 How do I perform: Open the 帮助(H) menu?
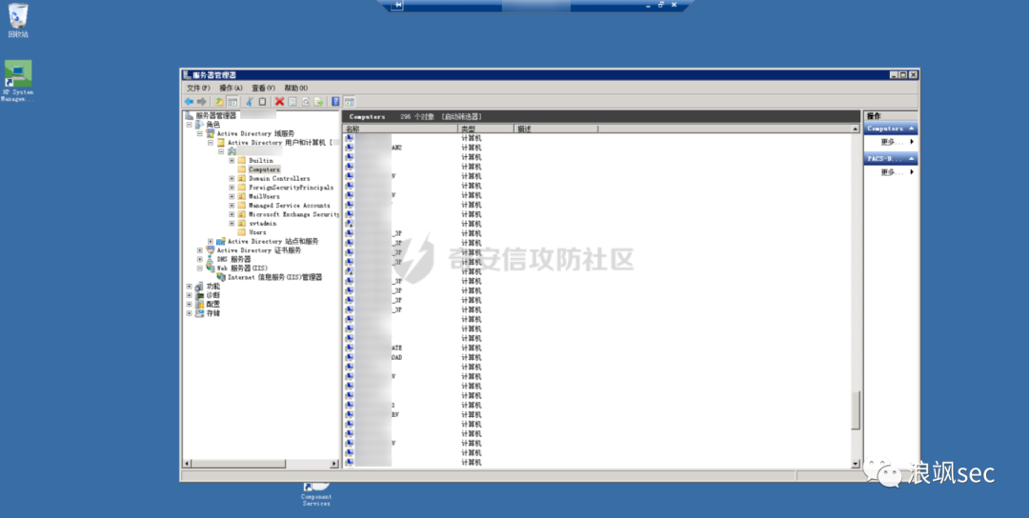pos(296,88)
